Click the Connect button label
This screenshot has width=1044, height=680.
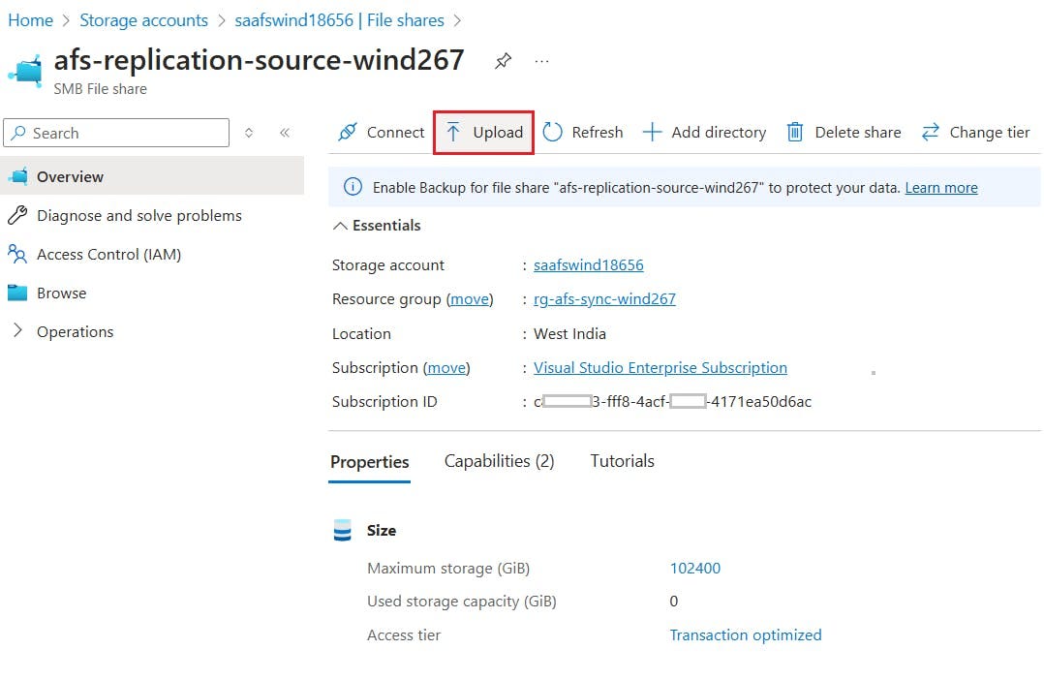pos(395,133)
